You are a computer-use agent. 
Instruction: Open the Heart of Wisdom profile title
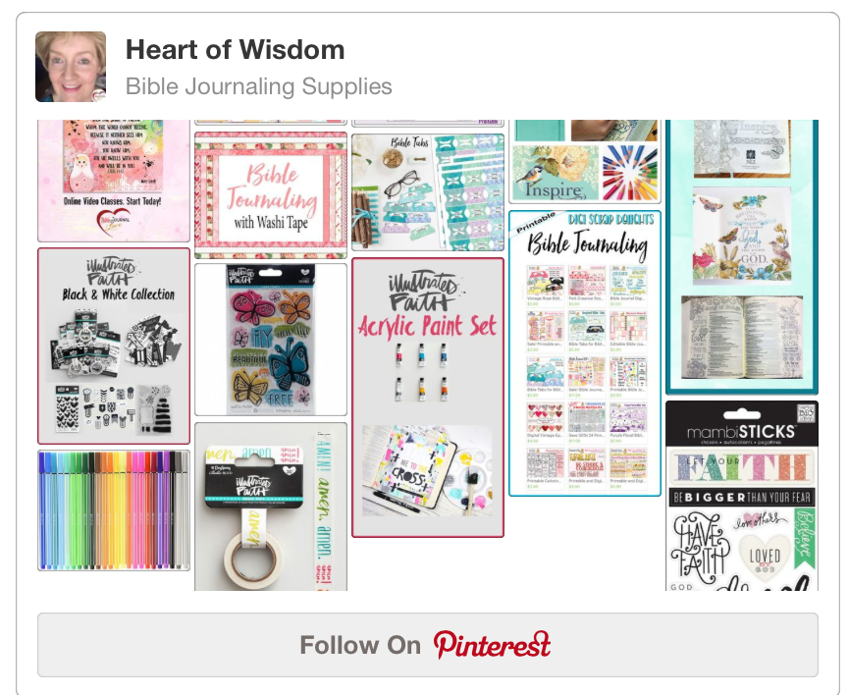pyautogui.click(x=235, y=50)
